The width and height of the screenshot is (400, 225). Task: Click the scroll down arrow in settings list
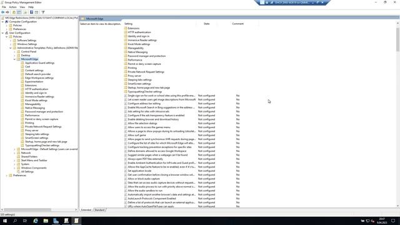(397, 206)
